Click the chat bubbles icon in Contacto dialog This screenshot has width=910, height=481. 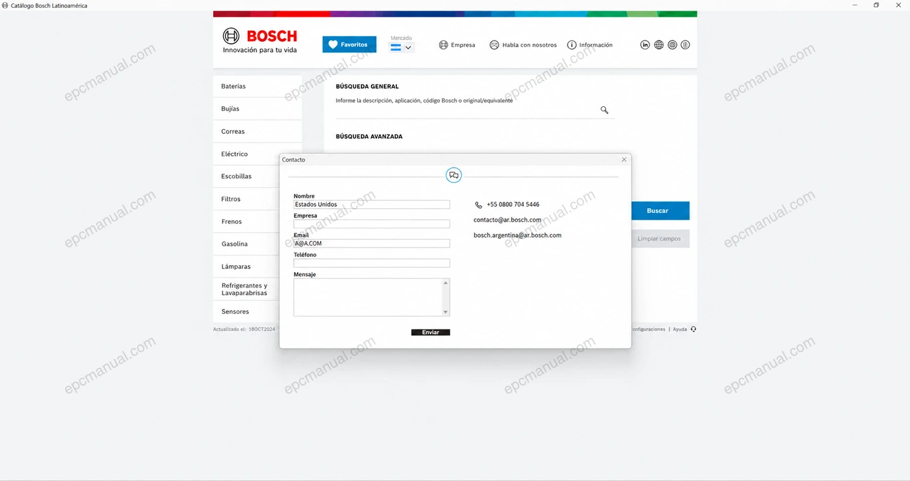454,176
